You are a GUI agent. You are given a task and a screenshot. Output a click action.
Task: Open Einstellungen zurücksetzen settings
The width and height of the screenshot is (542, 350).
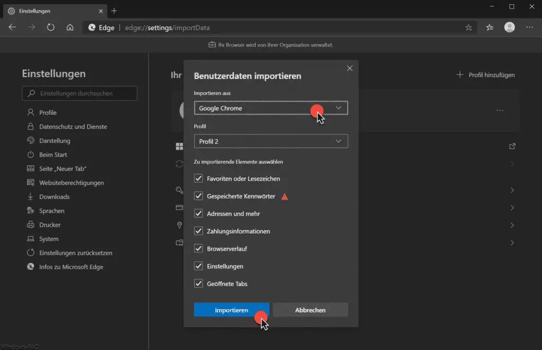(x=75, y=253)
